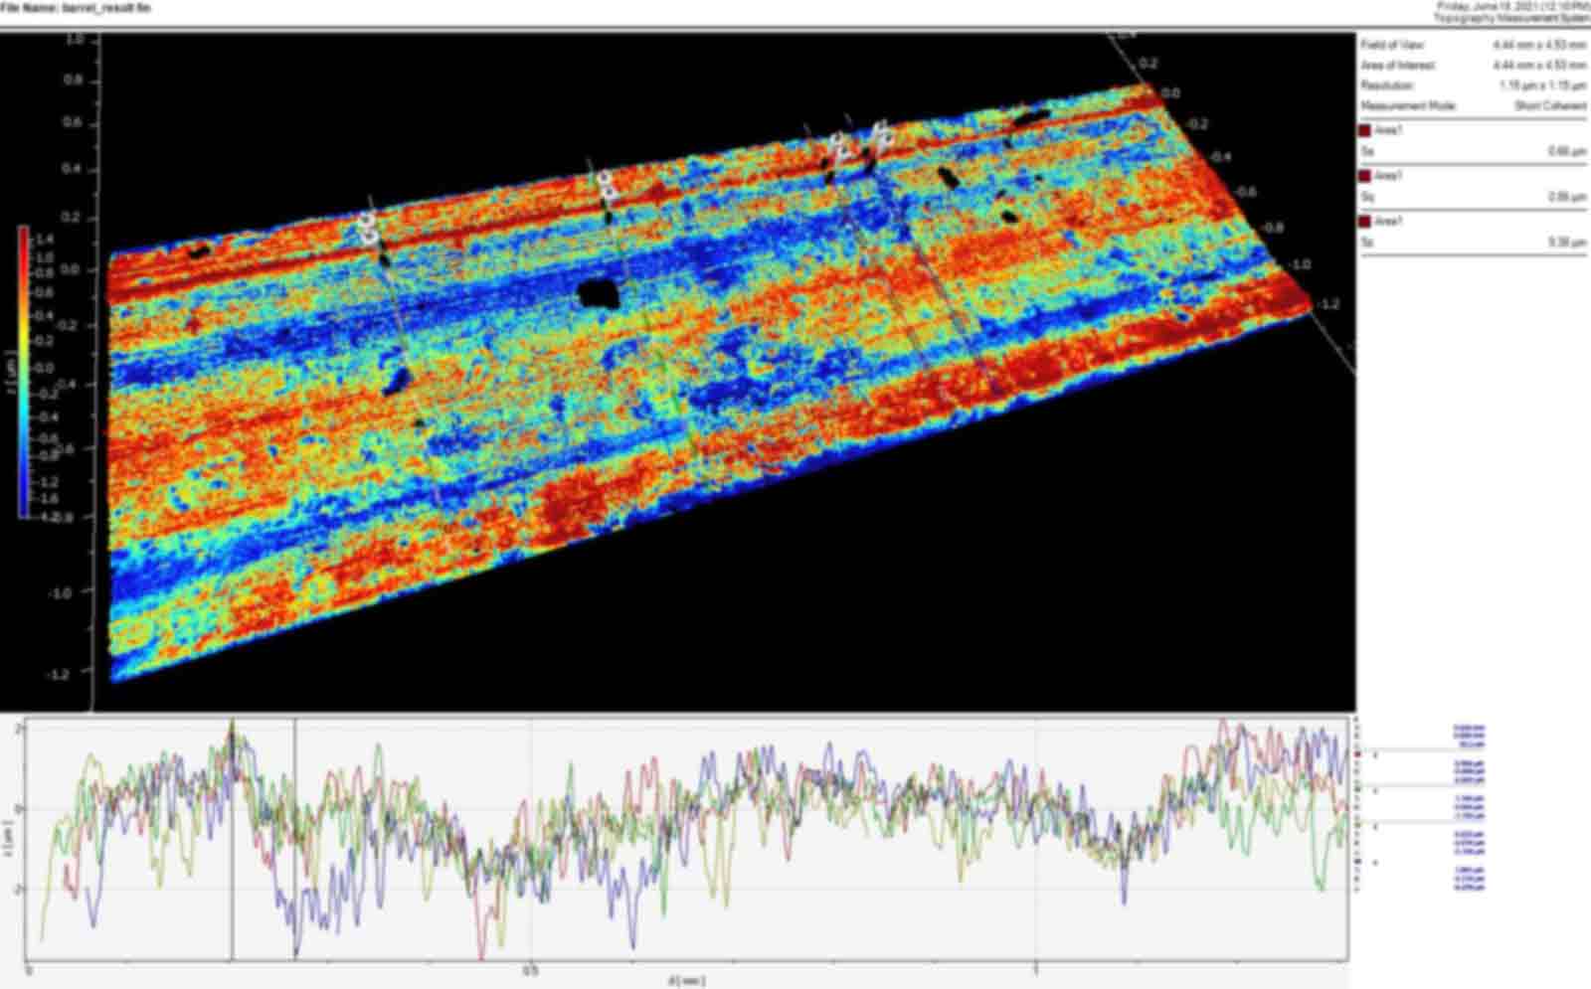The height and width of the screenshot is (989, 1591).
Task: Click the Area1 color swatch above the Sq row
Action: click(x=1365, y=176)
